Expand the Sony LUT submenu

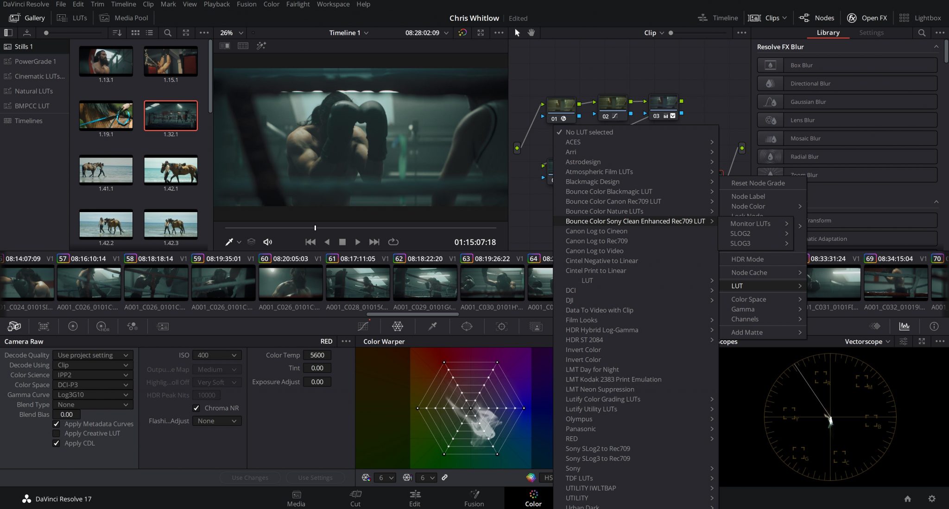pos(573,468)
